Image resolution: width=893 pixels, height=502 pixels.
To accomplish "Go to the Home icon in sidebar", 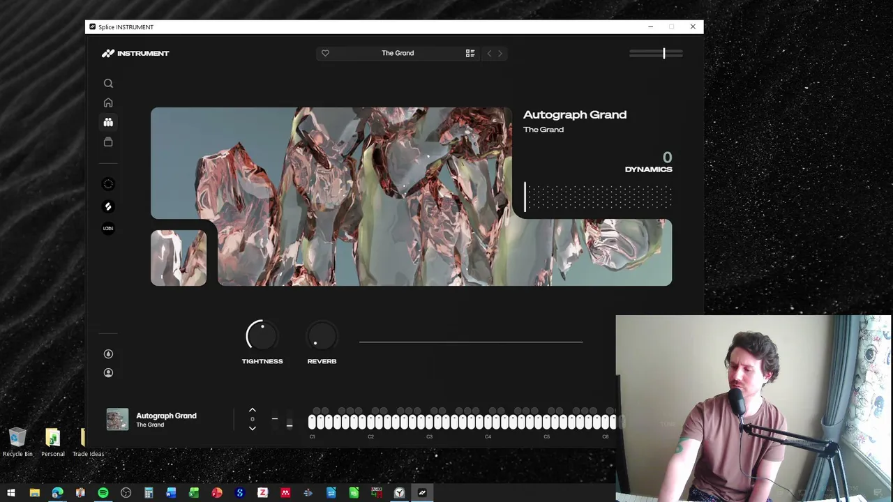I will [108, 102].
